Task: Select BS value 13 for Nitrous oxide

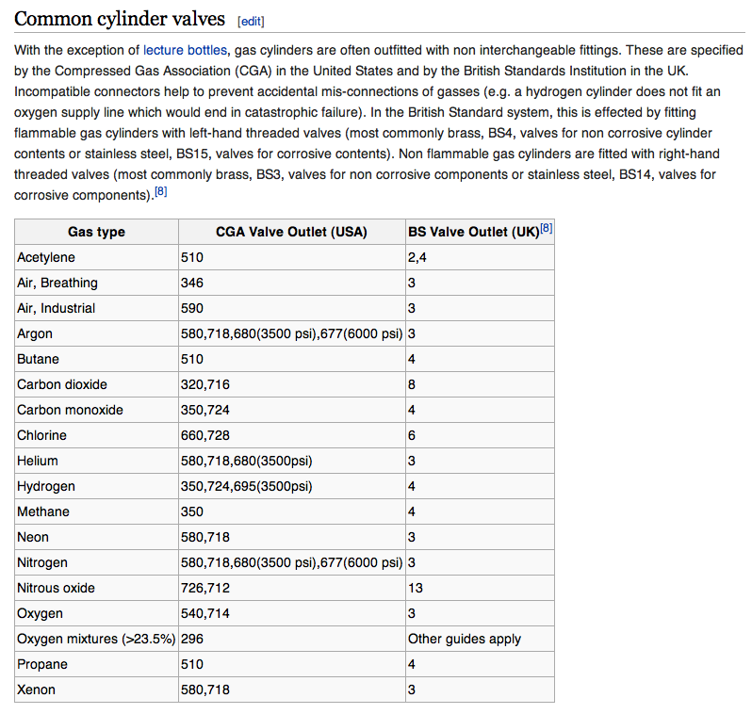Action: pos(416,588)
